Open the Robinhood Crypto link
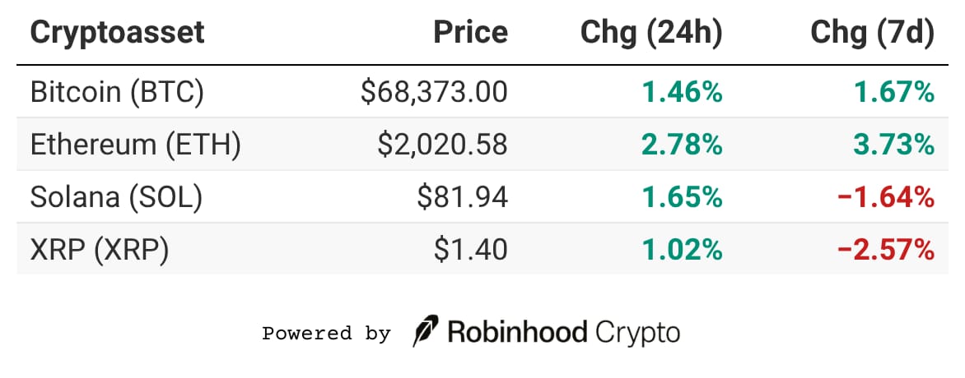 (564, 332)
